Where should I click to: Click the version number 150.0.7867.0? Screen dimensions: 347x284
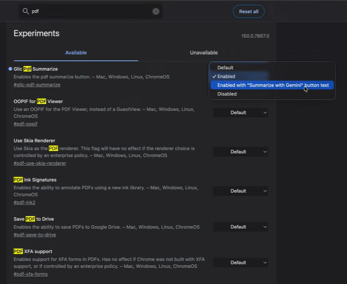pos(255,36)
